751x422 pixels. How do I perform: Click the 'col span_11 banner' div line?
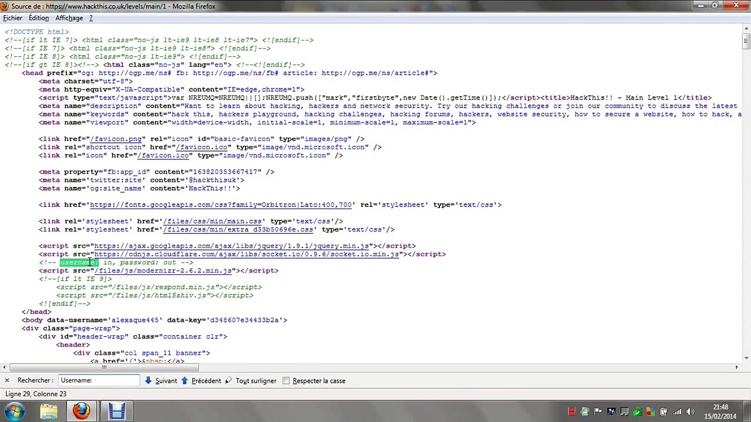pyautogui.click(x=141, y=353)
